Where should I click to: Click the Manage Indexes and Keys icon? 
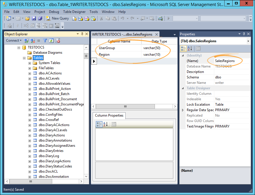click(32, 26)
